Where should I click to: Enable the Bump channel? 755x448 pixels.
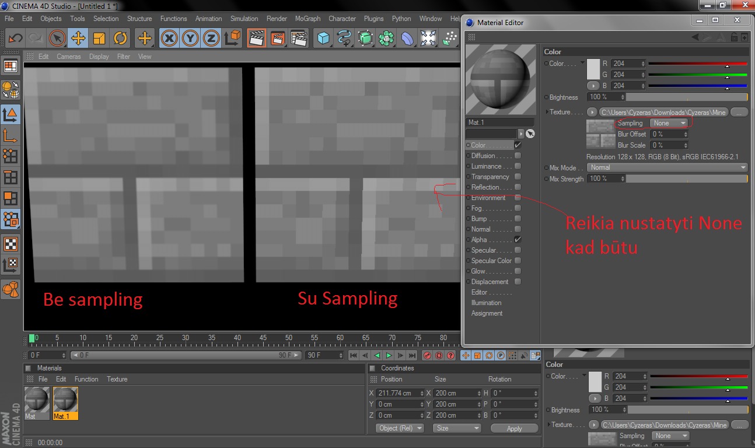point(518,219)
